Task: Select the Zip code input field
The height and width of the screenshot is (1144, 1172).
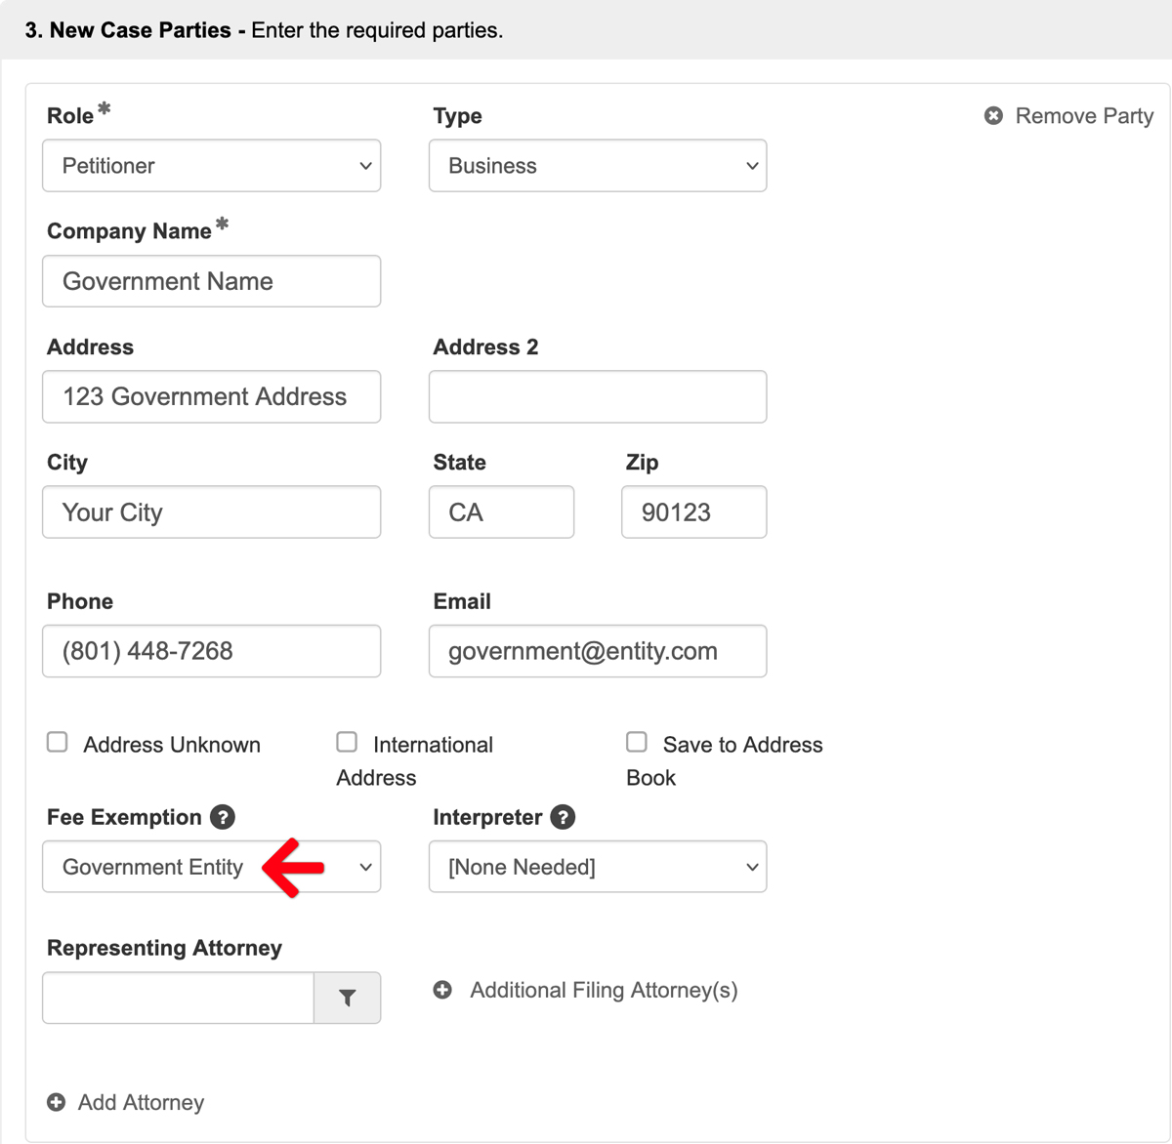Action: pos(693,512)
